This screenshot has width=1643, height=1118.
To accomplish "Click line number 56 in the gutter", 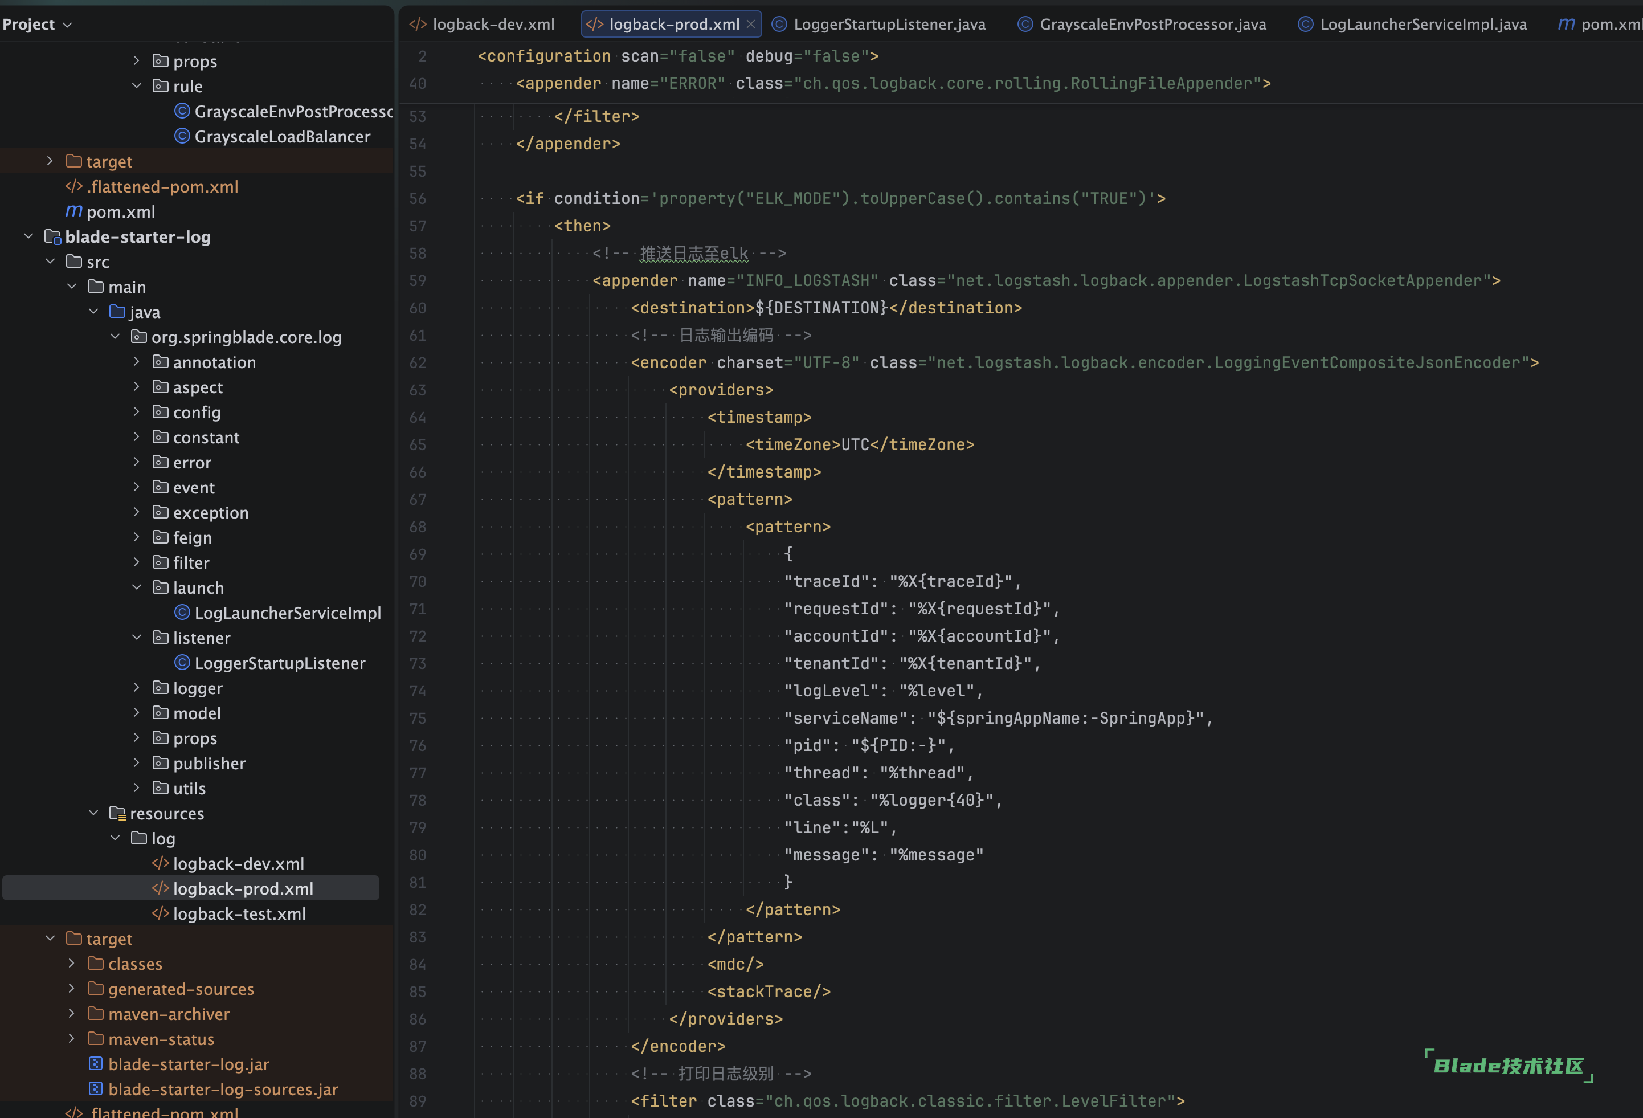I will coord(418,199).
